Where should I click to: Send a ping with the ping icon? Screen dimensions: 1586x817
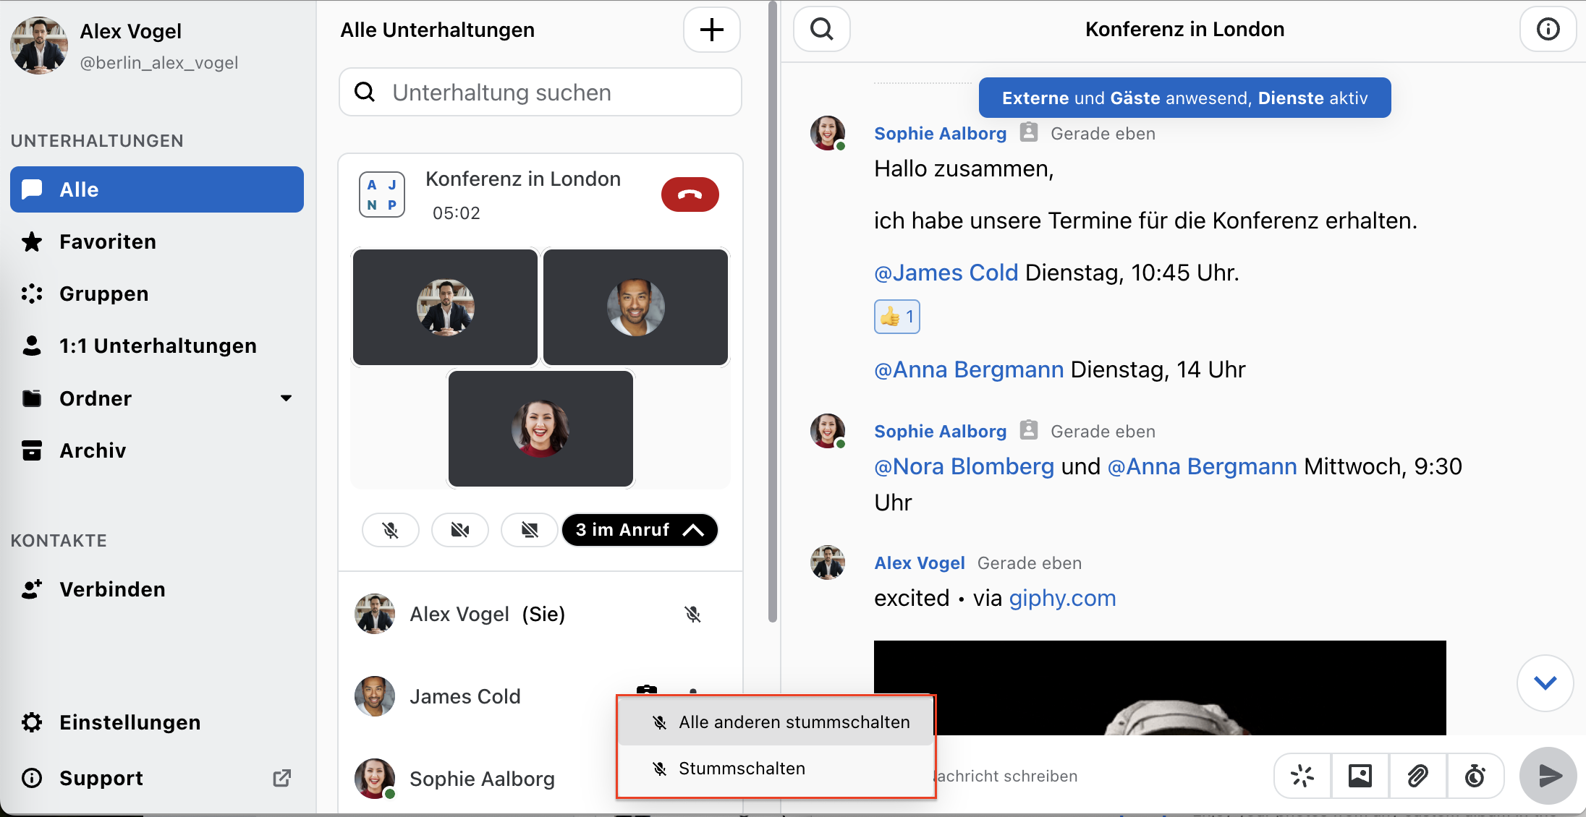[x=1302, y=776]
